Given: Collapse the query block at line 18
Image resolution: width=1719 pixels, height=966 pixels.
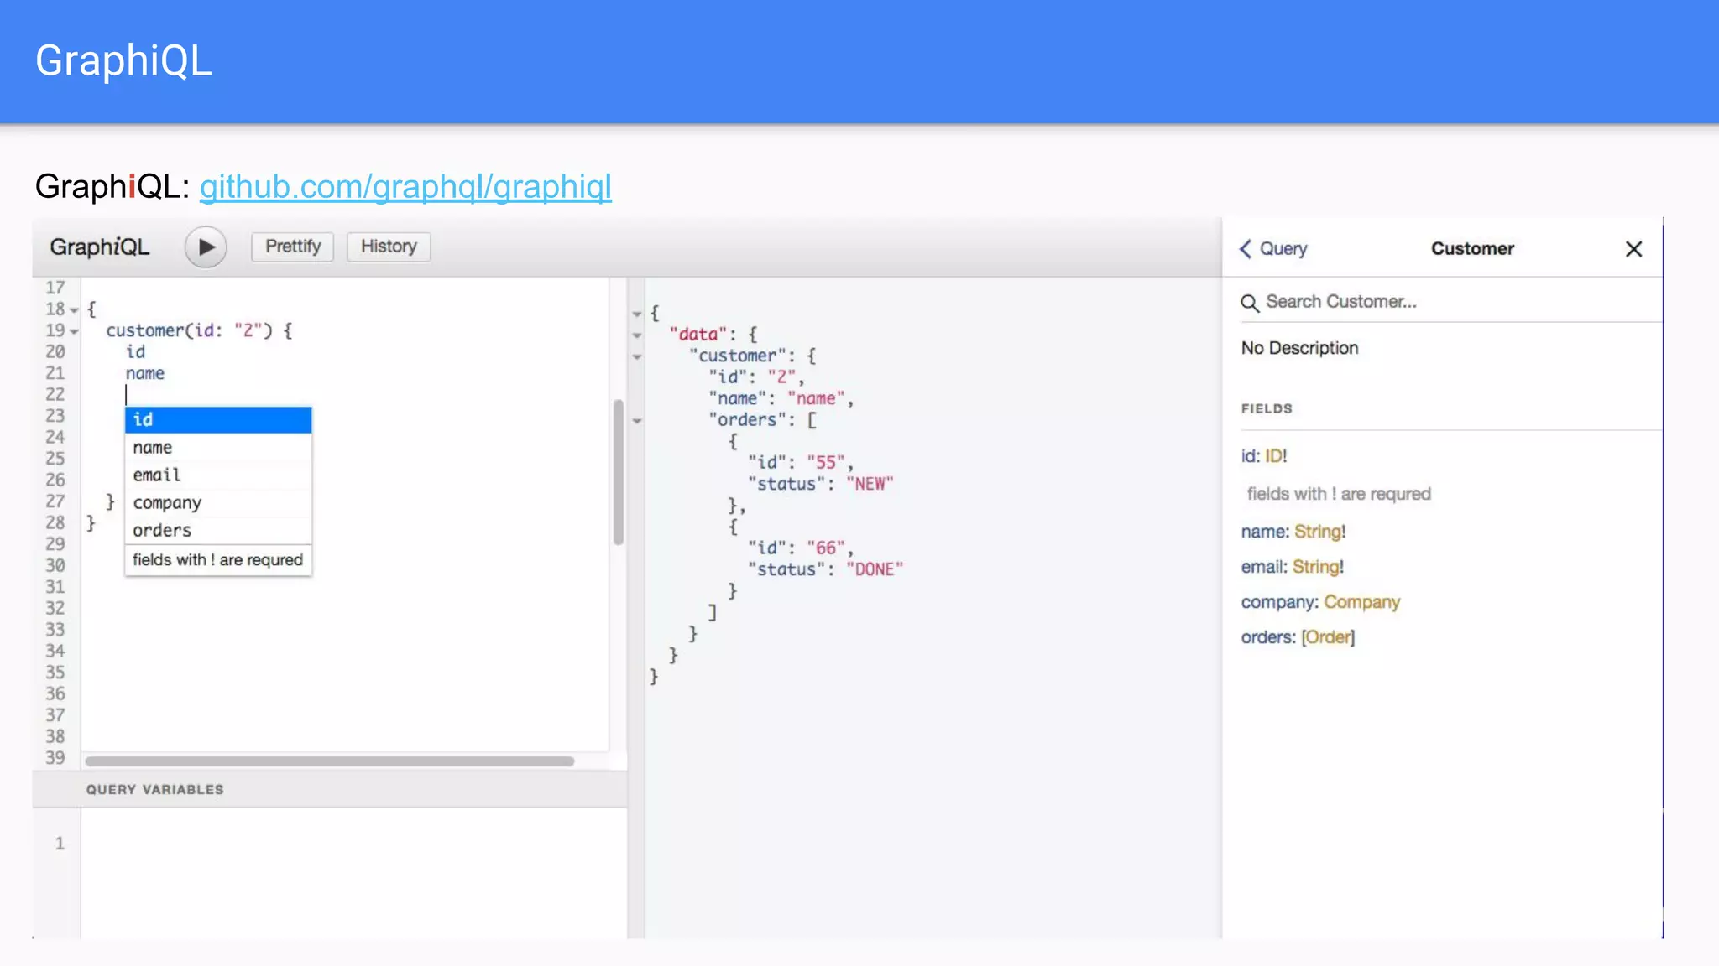Looking at the screenshot, I should coord(75,310).
